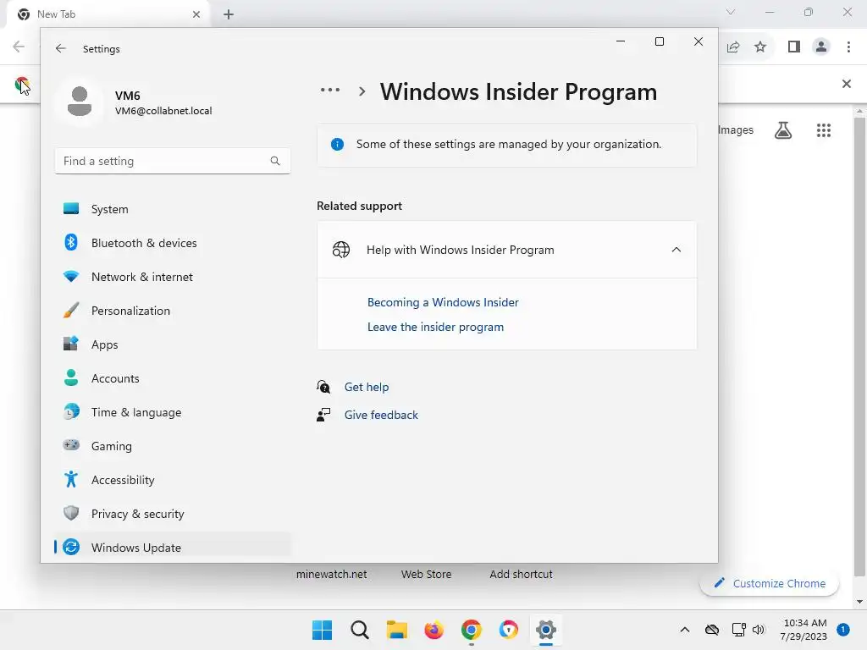Screen dimensions: 867x650
Task: Switch to Chrome in taskbar
Action: click(471, 630)
